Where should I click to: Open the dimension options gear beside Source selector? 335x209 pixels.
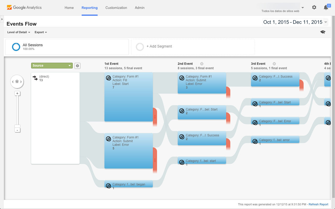tap(77, 66)
